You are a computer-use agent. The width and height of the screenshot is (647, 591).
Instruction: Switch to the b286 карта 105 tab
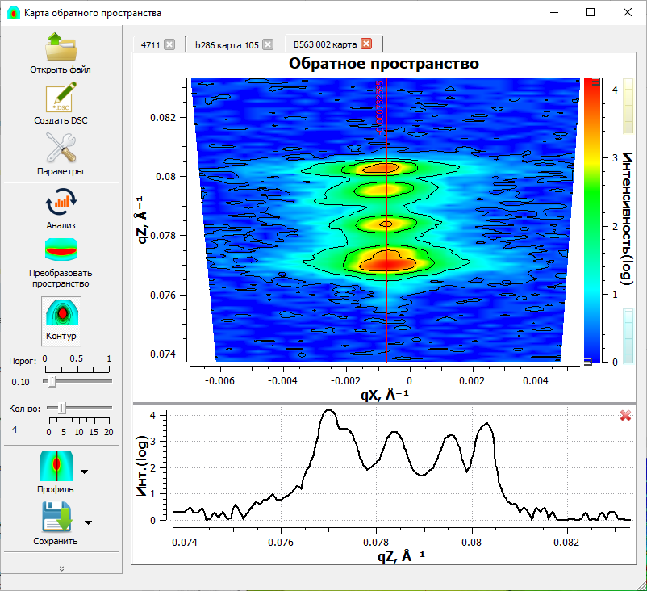tap(227, 45)
